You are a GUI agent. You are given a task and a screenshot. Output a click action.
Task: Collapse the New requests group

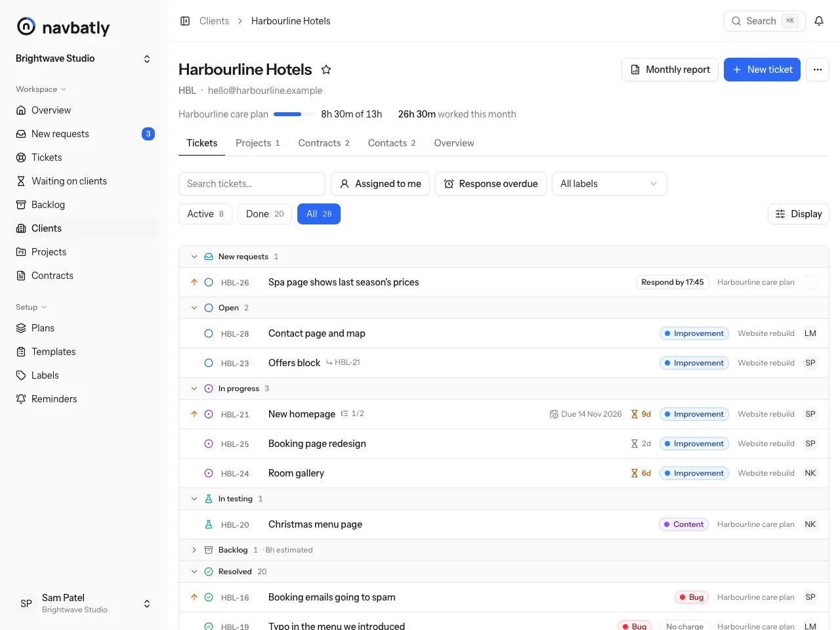[194, 257]
